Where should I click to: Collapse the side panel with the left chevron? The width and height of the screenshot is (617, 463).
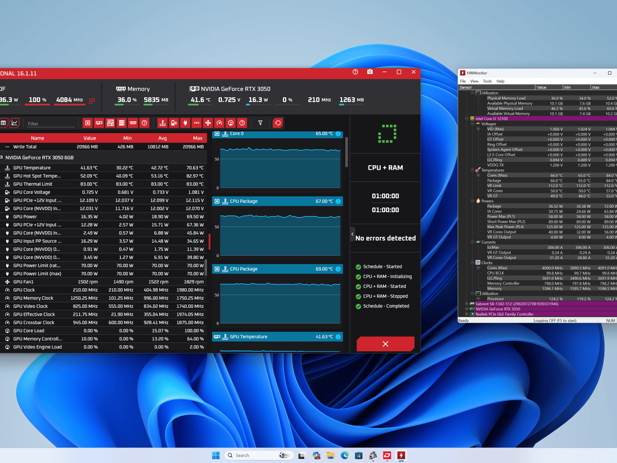click(352, 234)
